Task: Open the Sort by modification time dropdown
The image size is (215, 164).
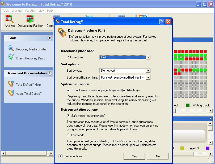Action: point(148,77)
